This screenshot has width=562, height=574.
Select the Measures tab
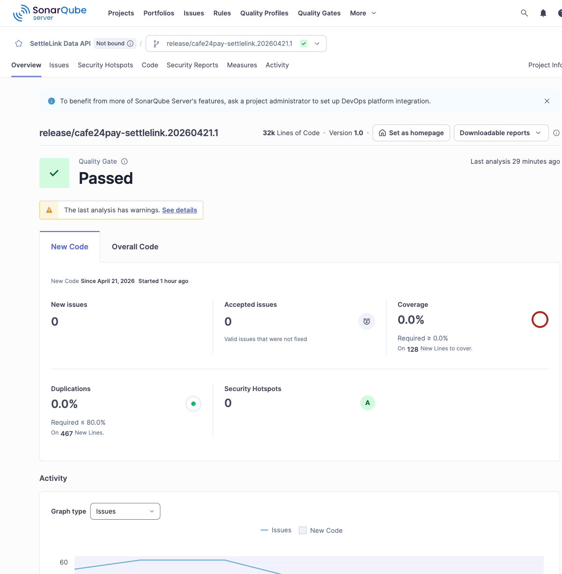click(x=242, y=65)
